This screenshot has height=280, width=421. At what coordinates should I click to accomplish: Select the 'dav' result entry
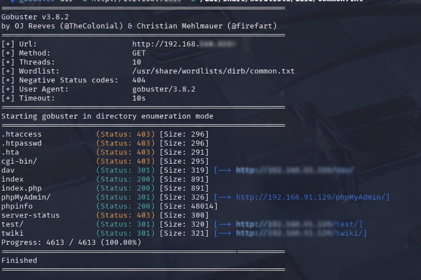8,170
